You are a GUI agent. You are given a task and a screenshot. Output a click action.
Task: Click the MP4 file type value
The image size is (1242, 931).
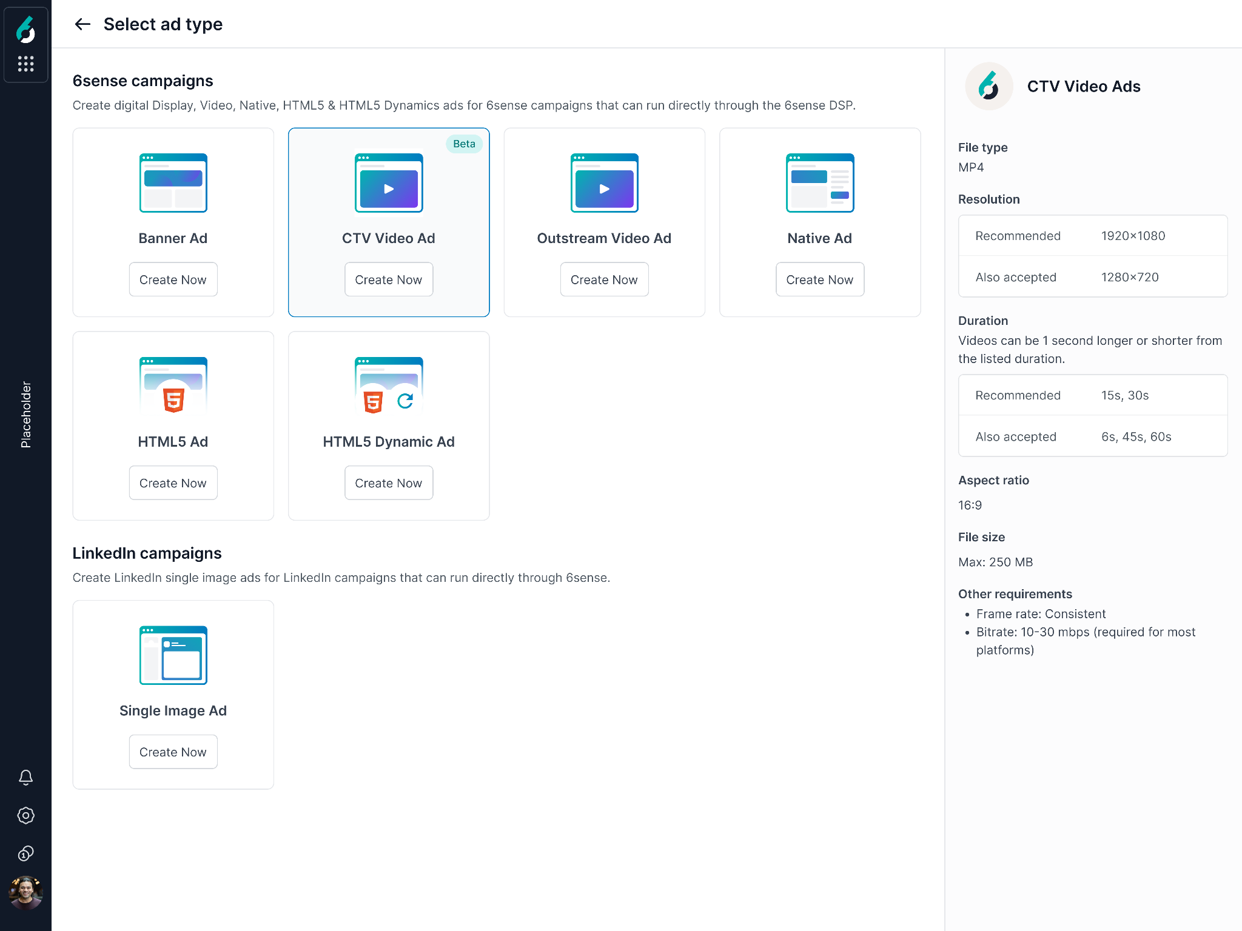[971, 167]
